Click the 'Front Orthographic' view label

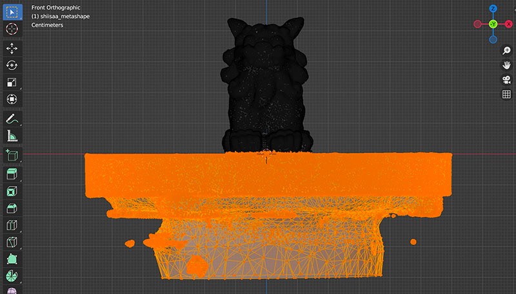coord(55,8)
